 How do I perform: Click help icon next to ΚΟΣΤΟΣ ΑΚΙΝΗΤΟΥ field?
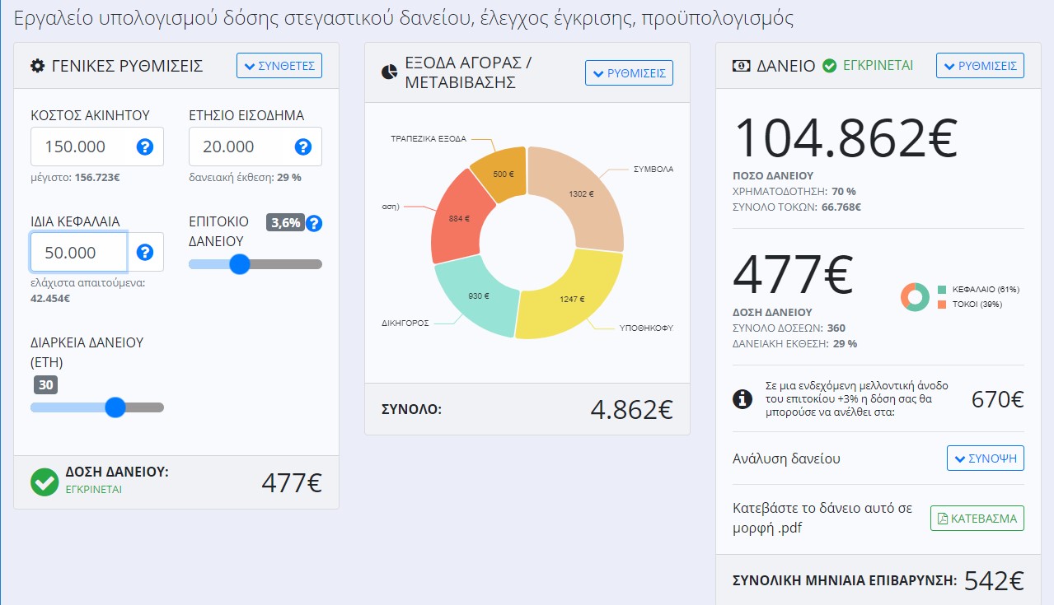point(145,147)
